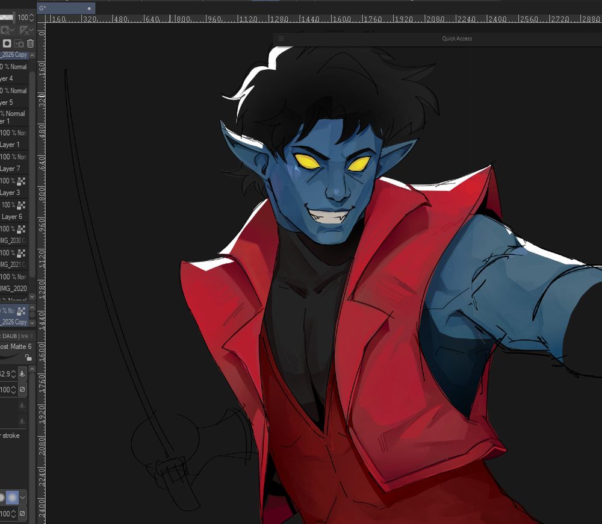The height and width of the screenshot is (524, 602).
Task: Click the horizontal ruler at 1600 mark
Action: pos(341,19)
